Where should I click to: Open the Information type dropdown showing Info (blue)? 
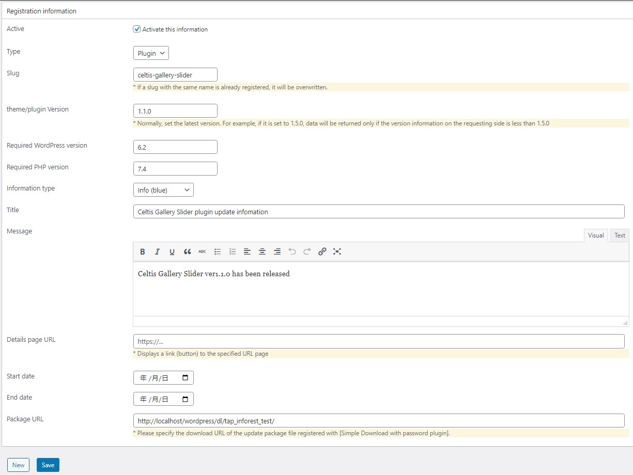(163, 189)
